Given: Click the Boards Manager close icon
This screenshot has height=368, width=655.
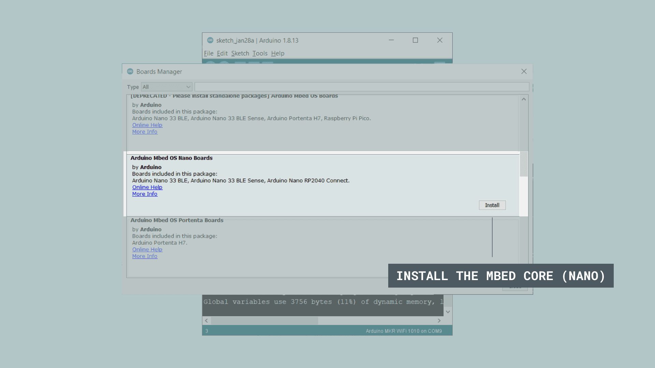Looking at the screenshot, I should point(524,71).
